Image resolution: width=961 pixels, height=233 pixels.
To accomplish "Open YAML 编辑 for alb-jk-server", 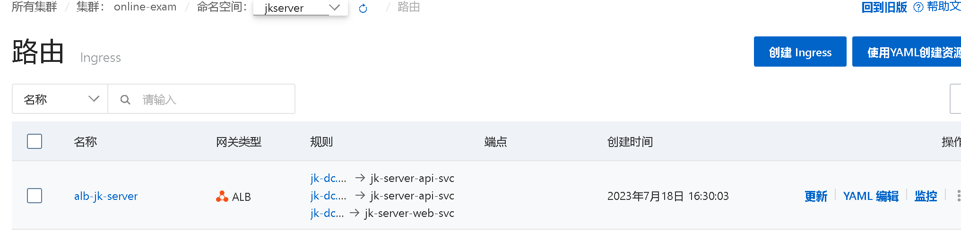I will (x=871, y=196).
